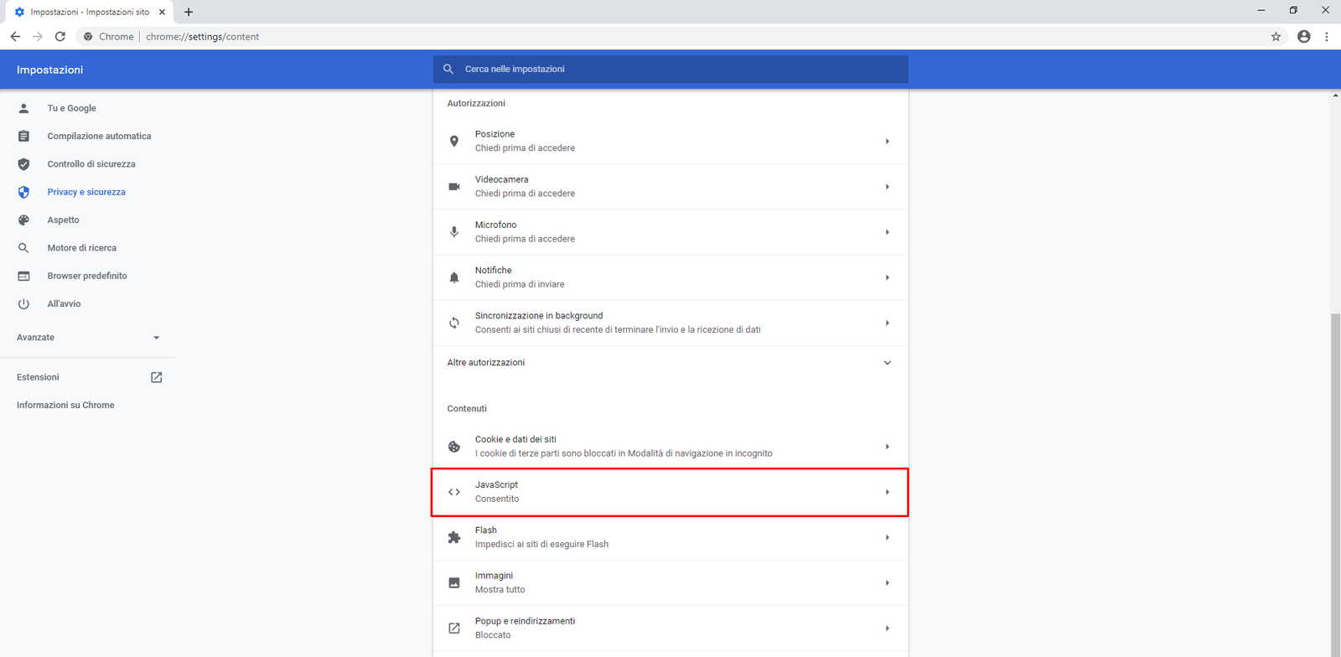Open Motore di ricerca settings
Viewport: 1341px width, 657px height.
[x=81, y=248]
